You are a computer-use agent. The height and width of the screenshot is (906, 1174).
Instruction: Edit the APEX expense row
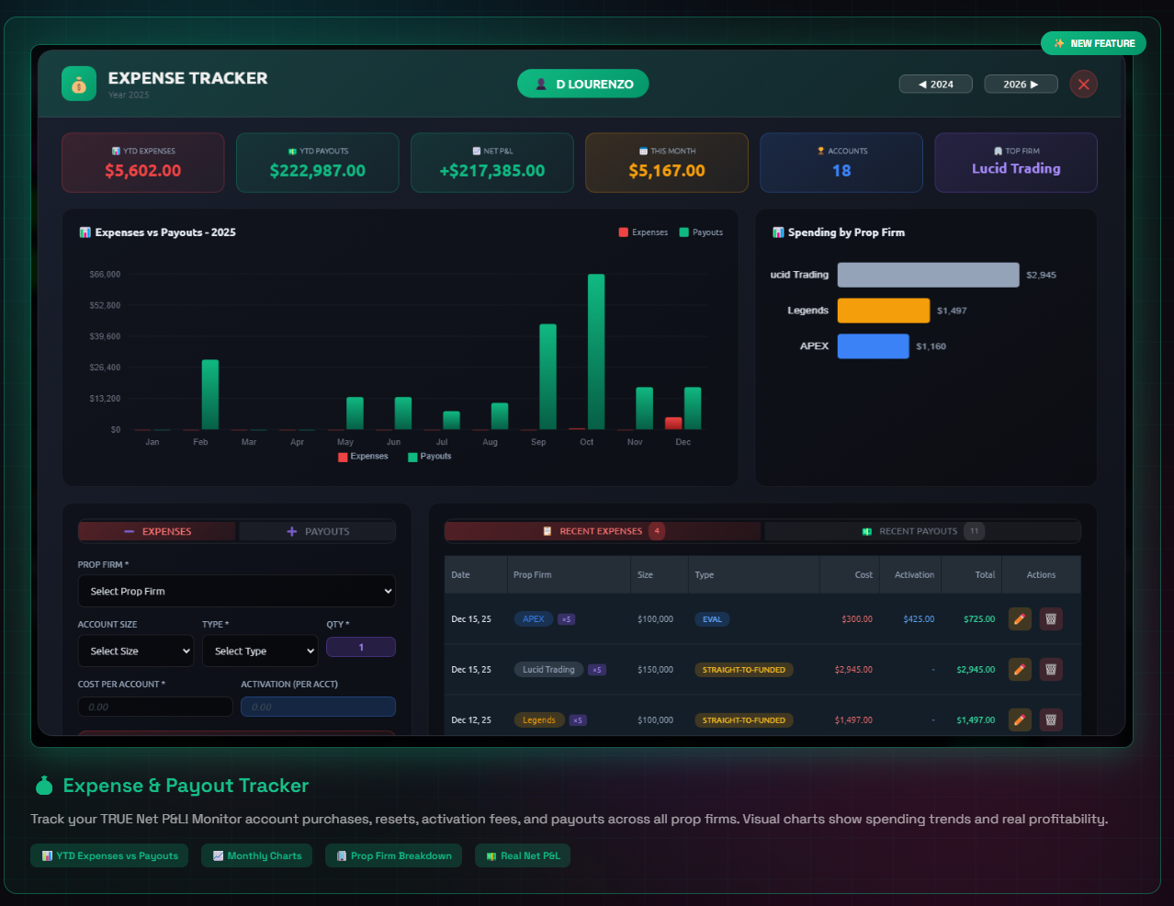1020,618
